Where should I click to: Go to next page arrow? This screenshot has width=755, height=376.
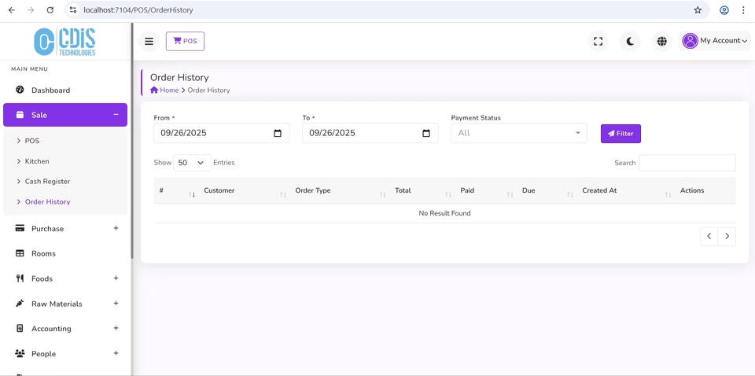tap(727, 236)
